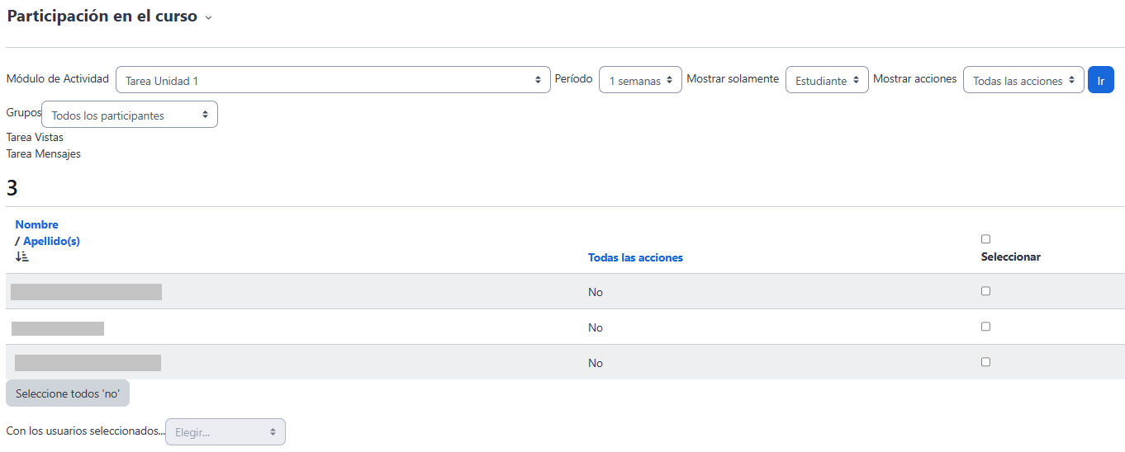Open the first participant's name link
Image resolution: width=1125 pixels, height=452 pixels.
tap(86, 291)
